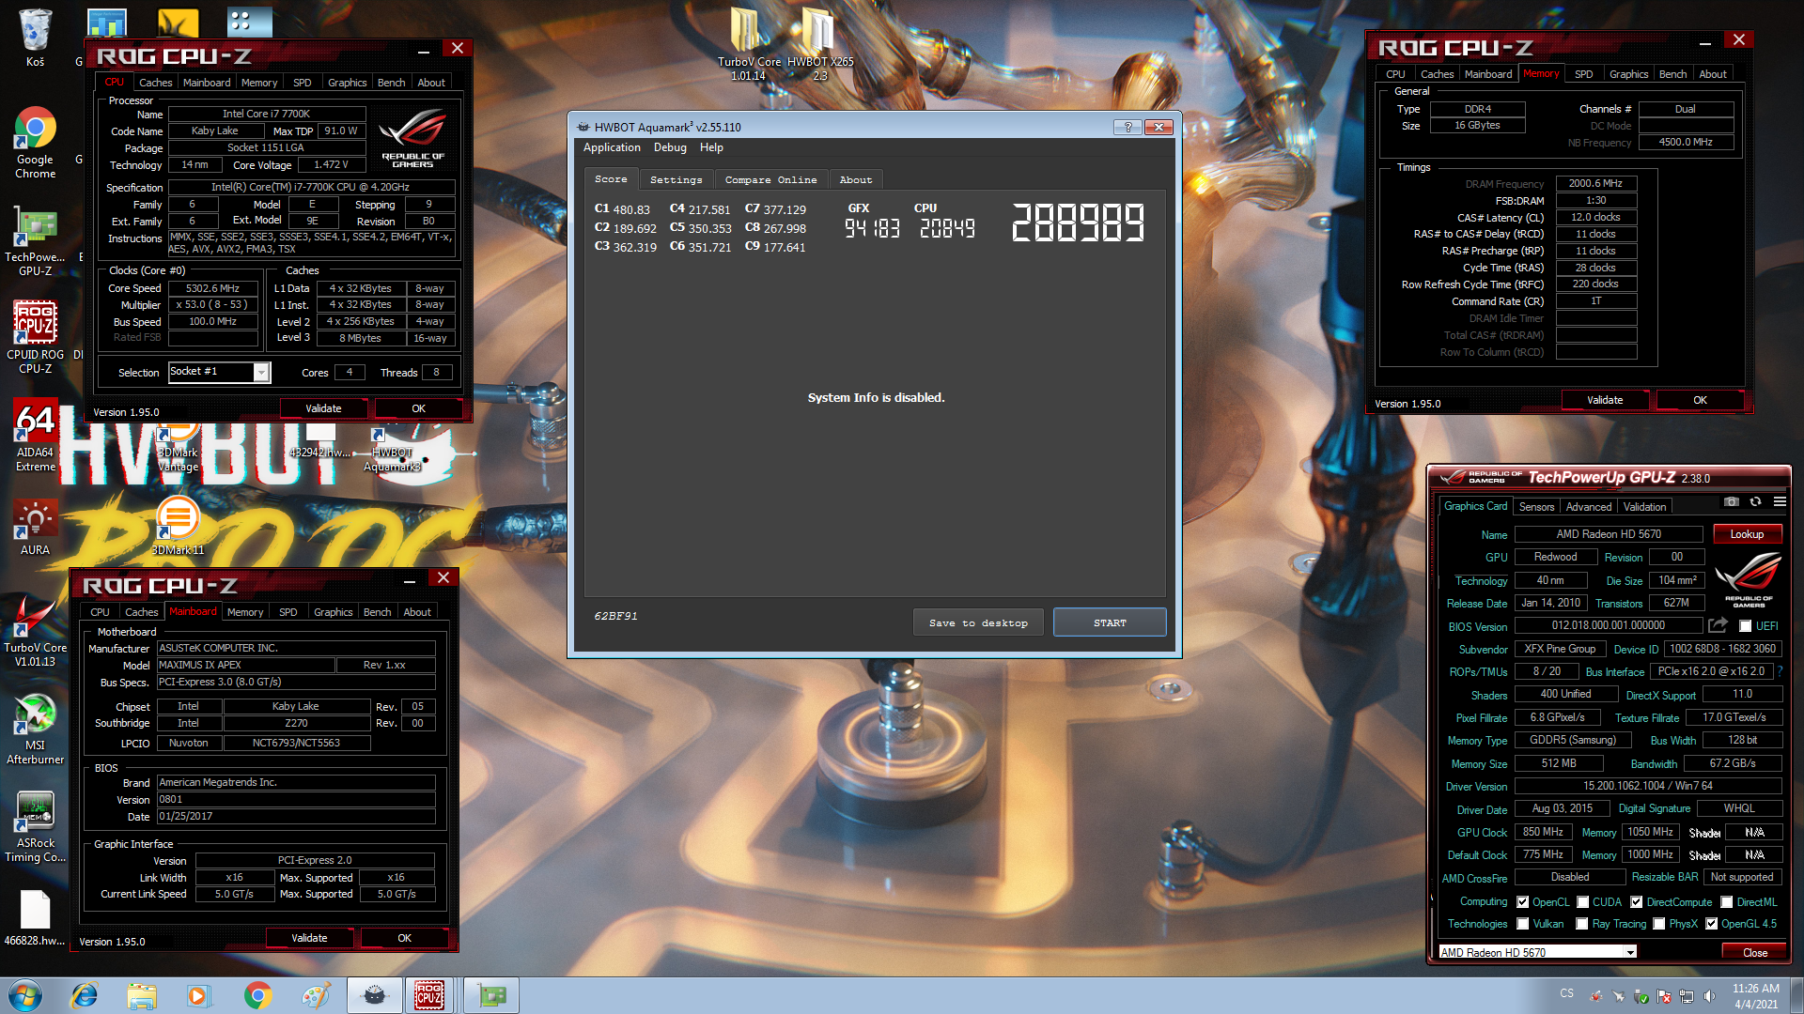Toggle the Ray Tracing checkbox
1804x1014 pixels.
(x=1582, y=924)
